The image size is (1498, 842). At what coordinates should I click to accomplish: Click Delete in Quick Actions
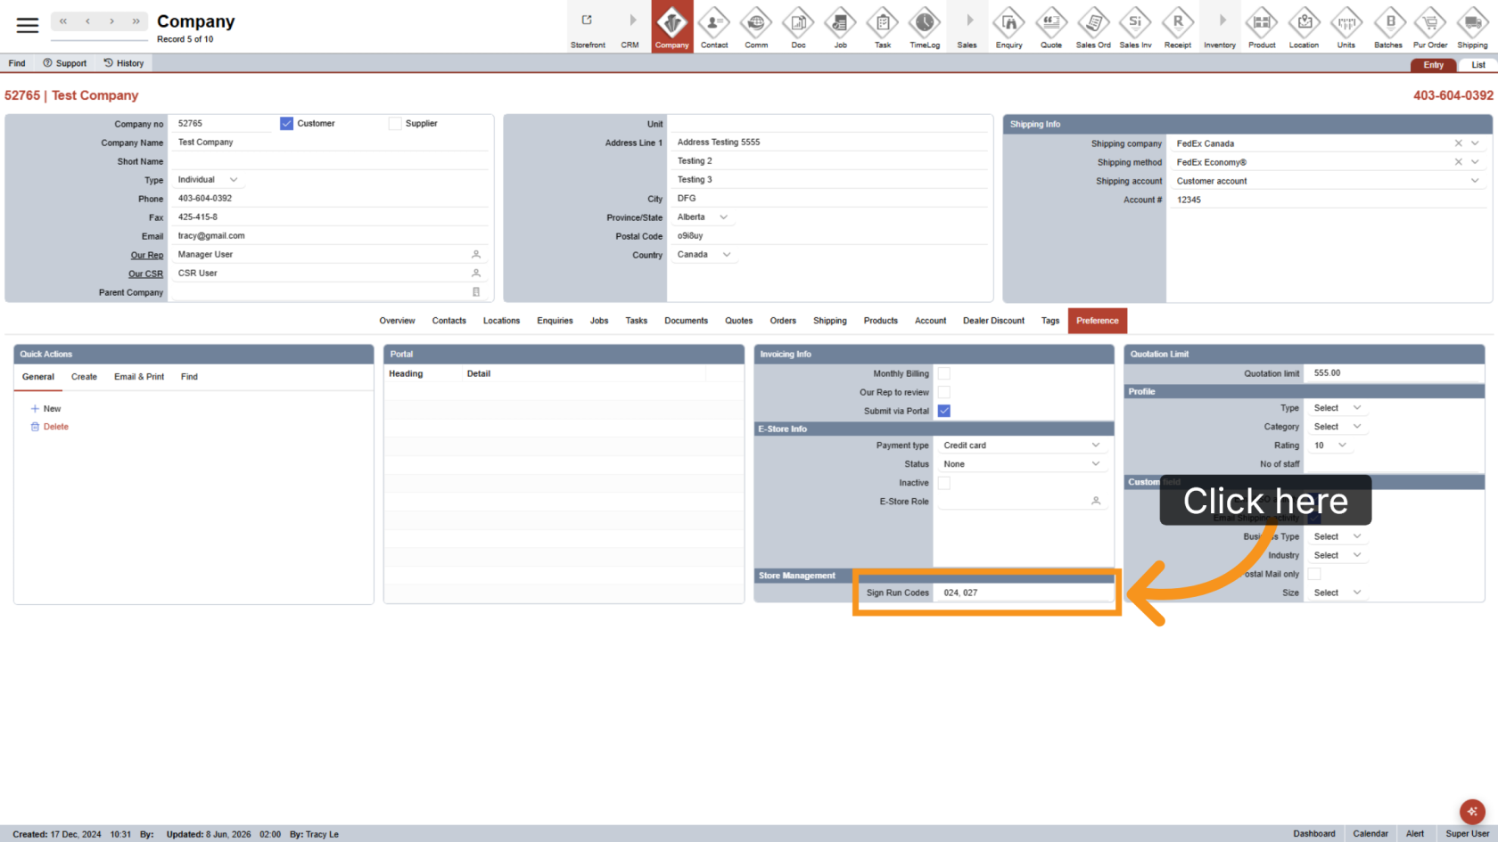coord(50,427)
